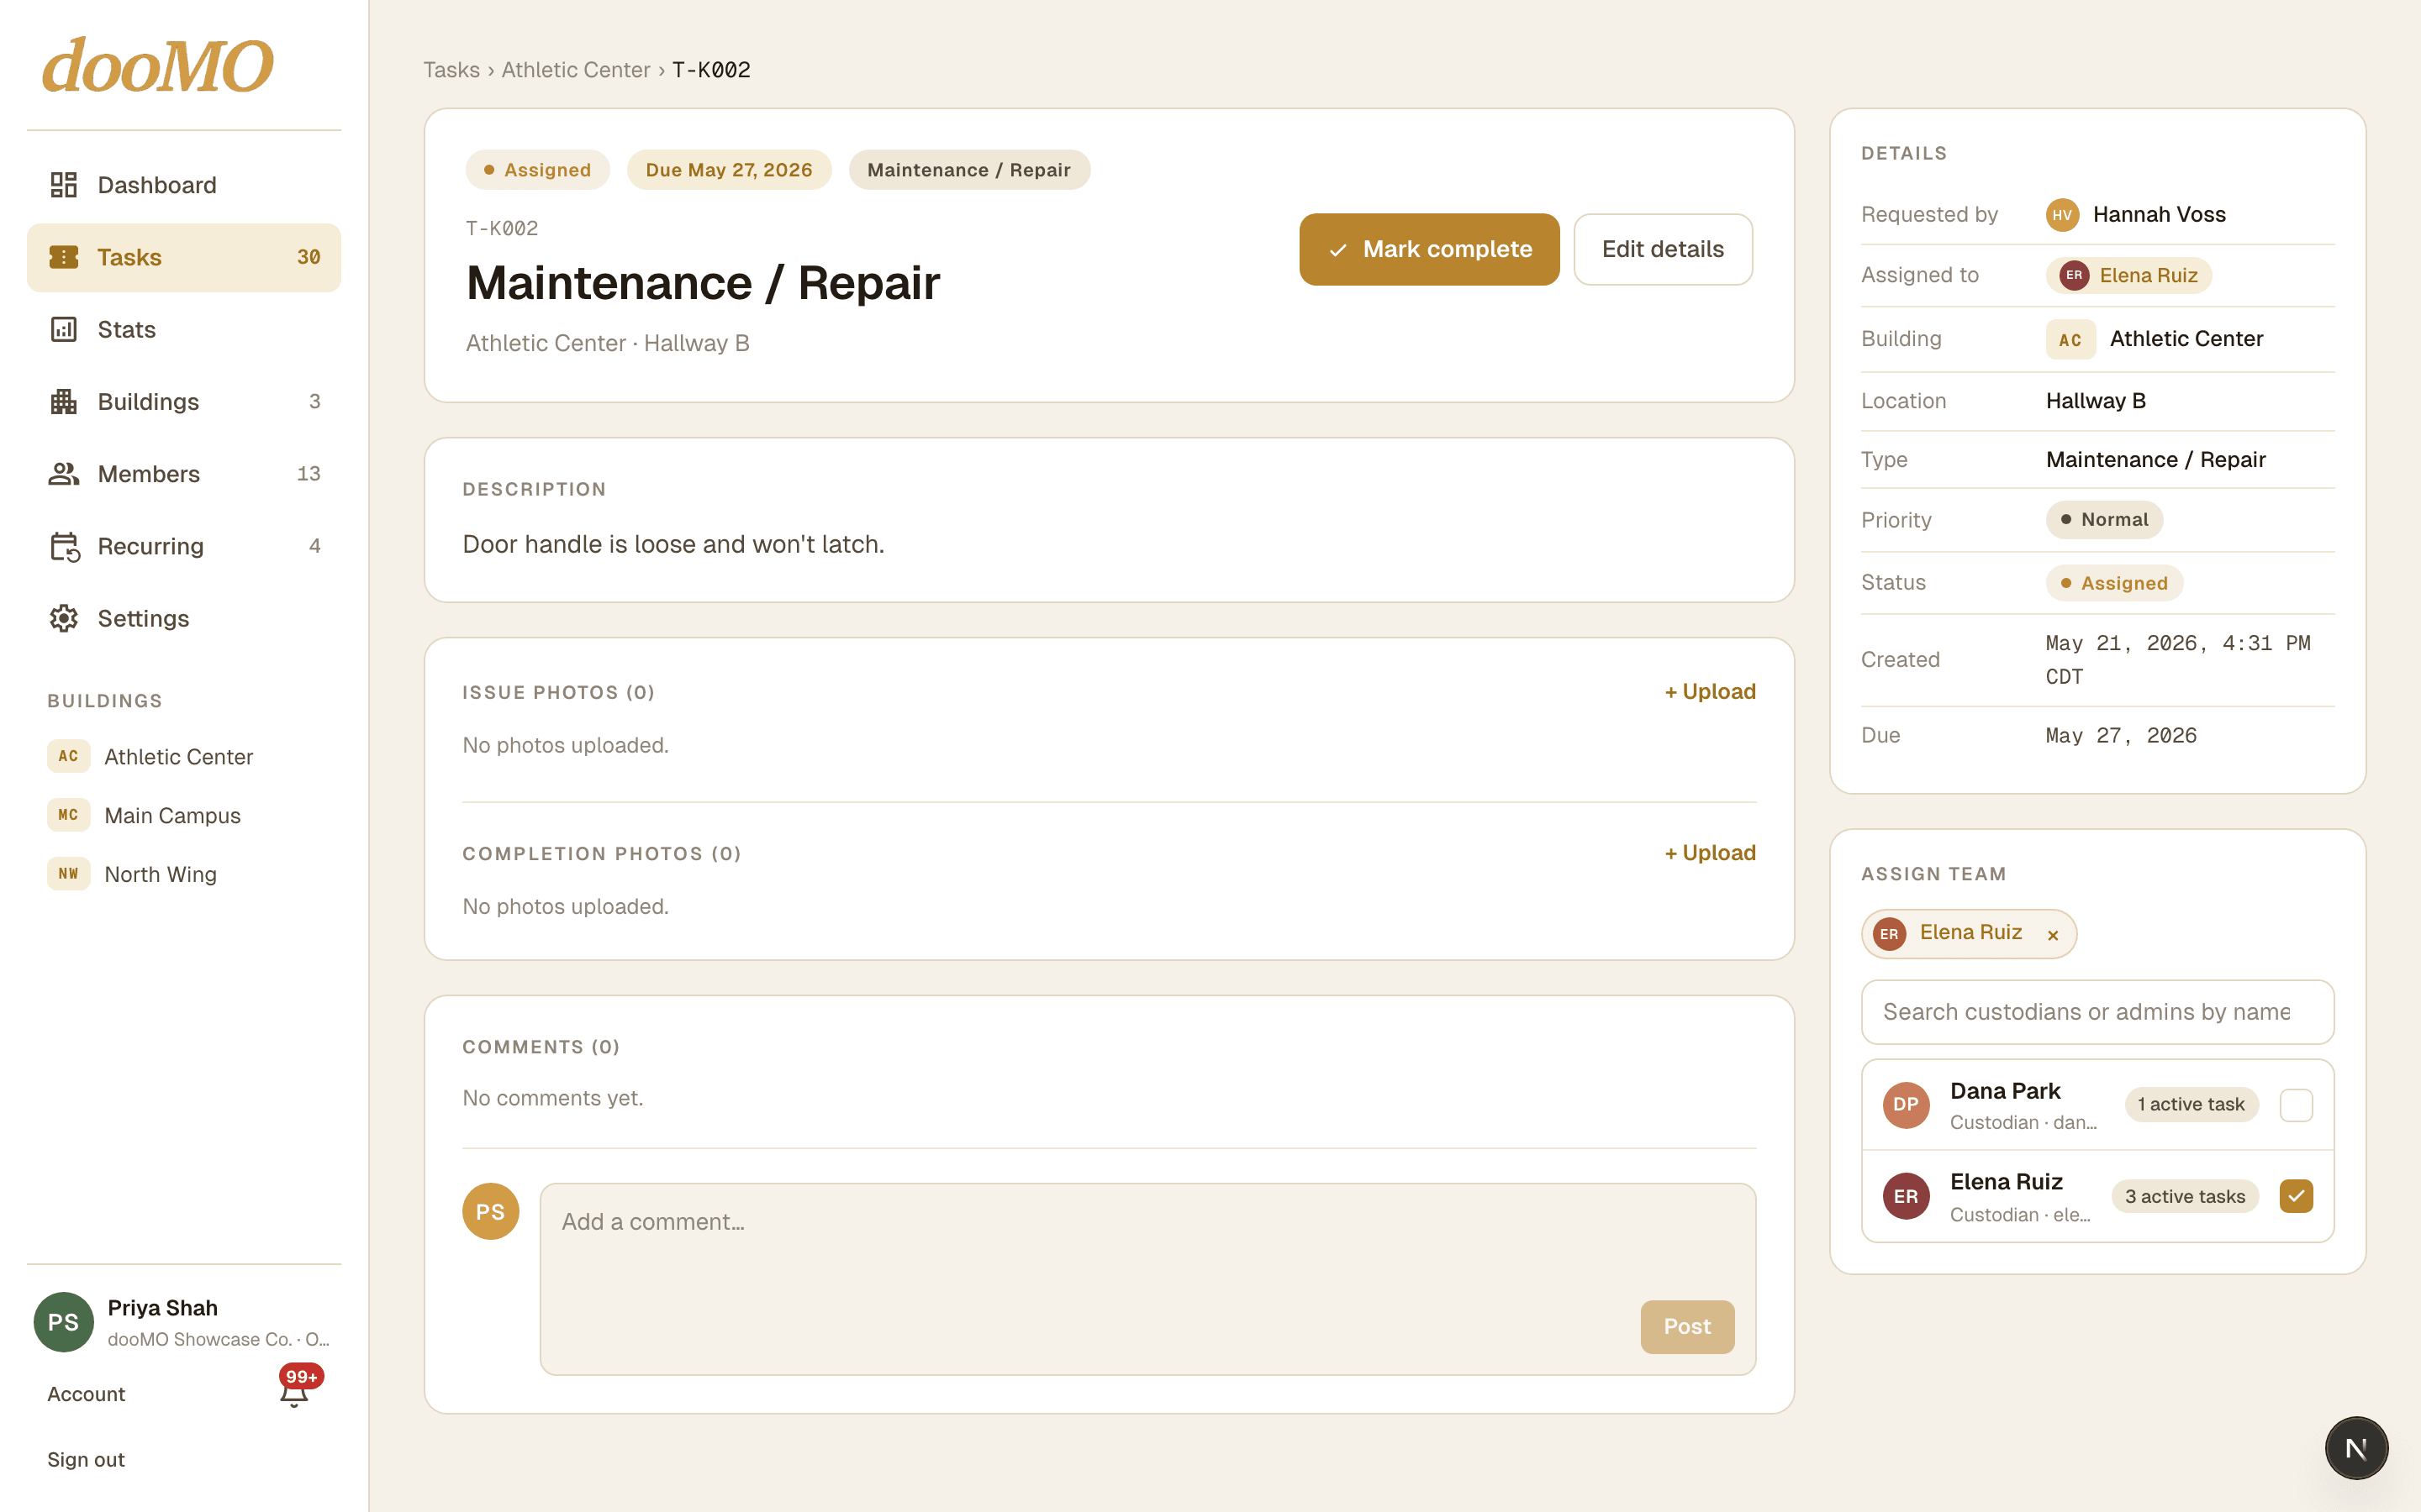Image resolution: width=2421 pixels, height=1512 pixels.
Task: Click the dooMO logo
Action: [157, 66]
